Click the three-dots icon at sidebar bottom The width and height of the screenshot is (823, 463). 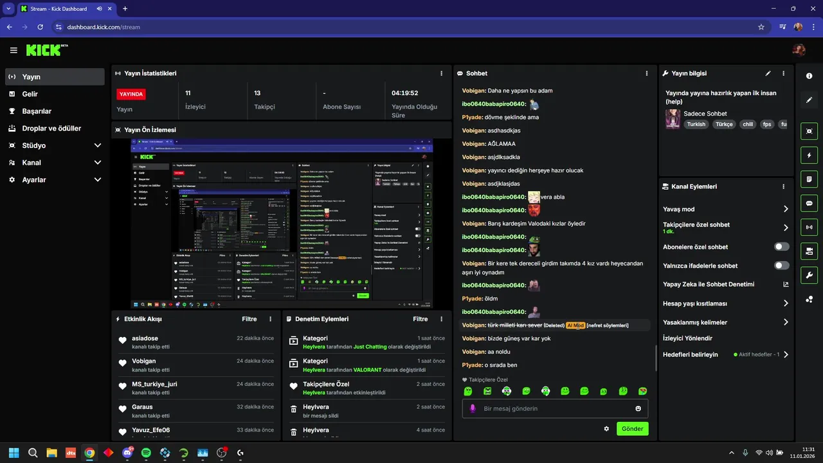[809, 299]
